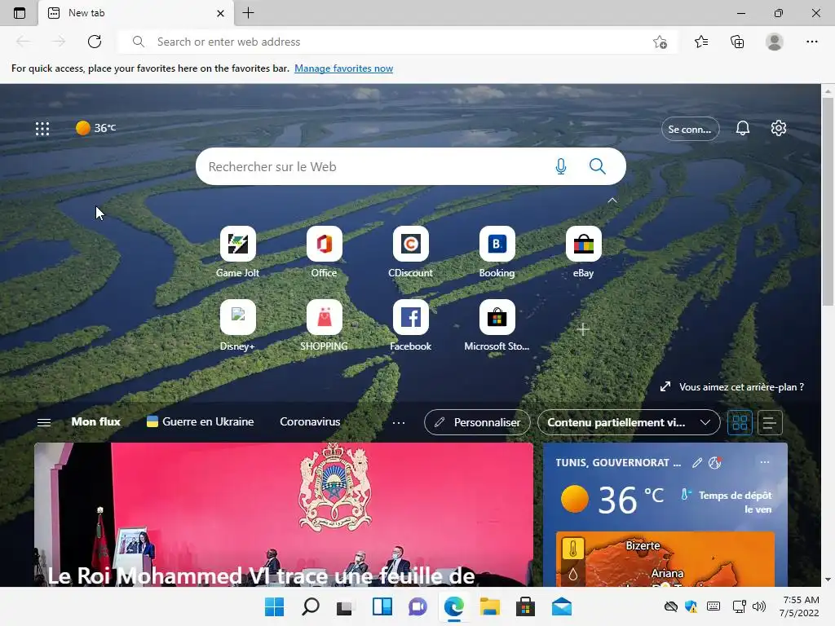The image size is (835, 626).
Task: Open the tab actions menu icon
Action: click(20, 13)
